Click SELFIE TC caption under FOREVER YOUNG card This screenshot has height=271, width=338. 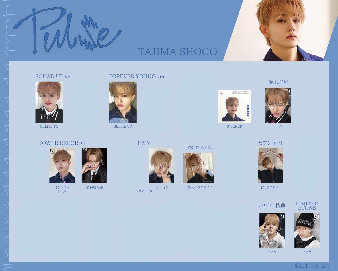[x=123, y=126]
